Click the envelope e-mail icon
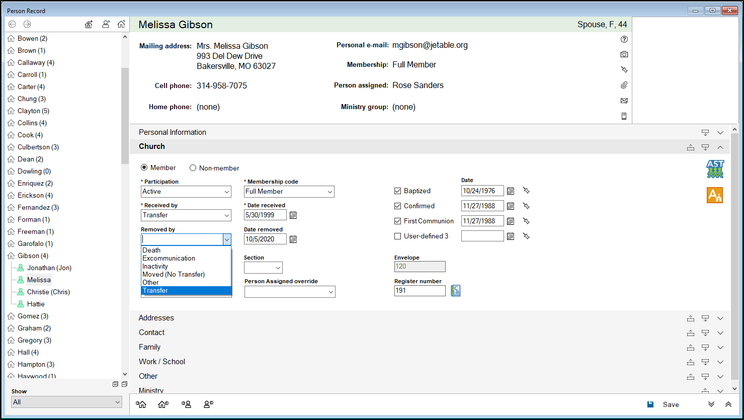The width and height of the screenshot is (744, 420). tap(624, 101)
